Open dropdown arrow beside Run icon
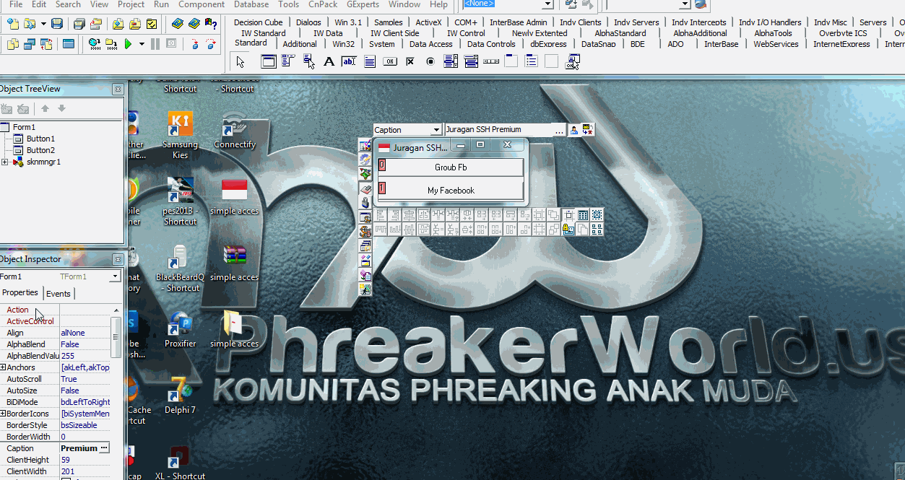 point(142,44)
